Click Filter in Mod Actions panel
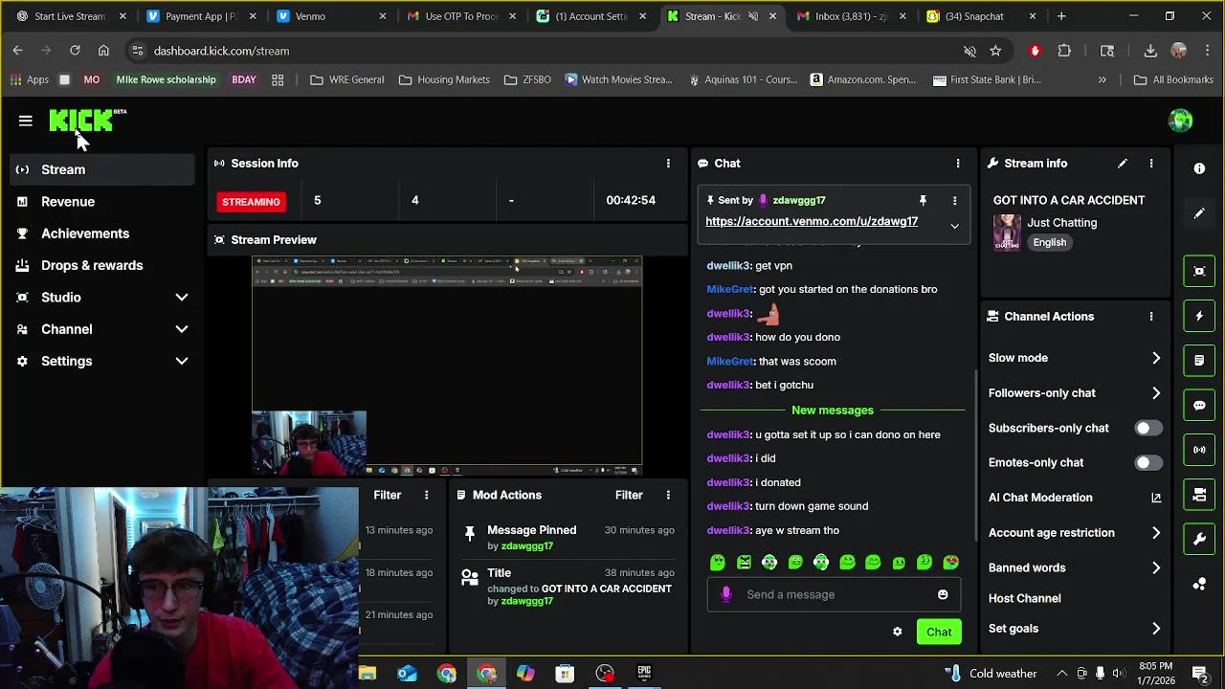1225x689 pixels. click(x=629, y=495)
